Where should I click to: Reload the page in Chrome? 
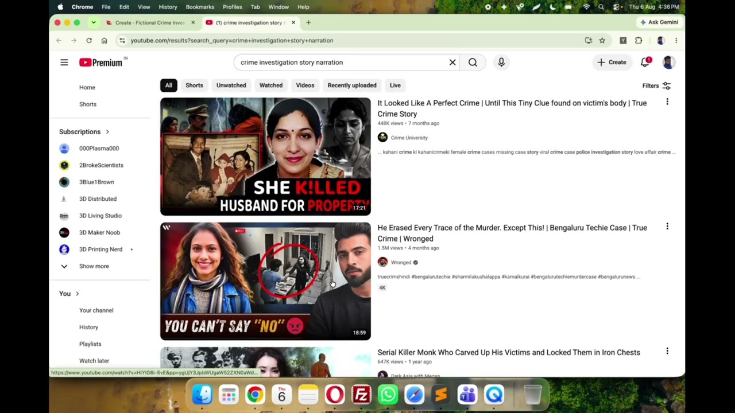click(x=89, y=41)
